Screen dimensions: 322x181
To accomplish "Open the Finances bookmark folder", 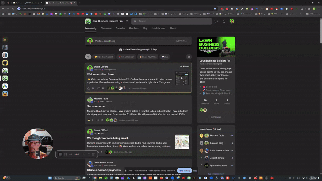I will pos(145,14).
